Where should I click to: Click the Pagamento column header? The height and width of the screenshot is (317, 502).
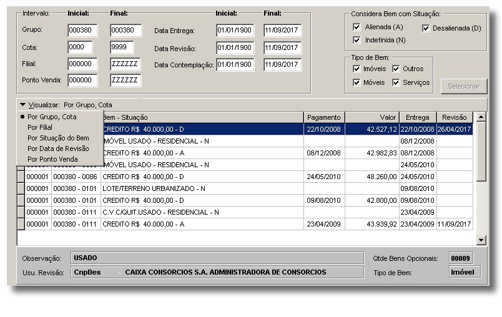pyautogui.click(x=324, y=117)
